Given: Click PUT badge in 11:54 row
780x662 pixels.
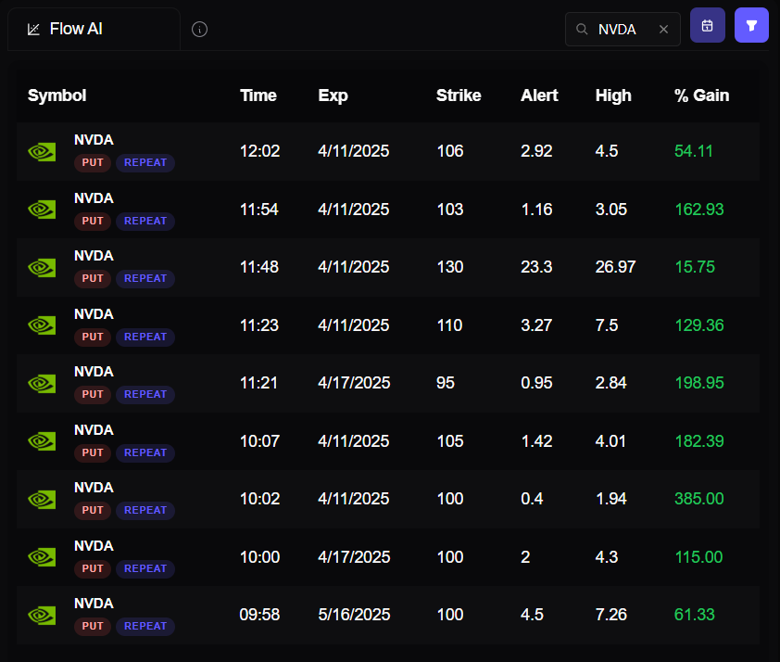Looking at the screenshot, I should pyautogui.click(x=93, y=221).
